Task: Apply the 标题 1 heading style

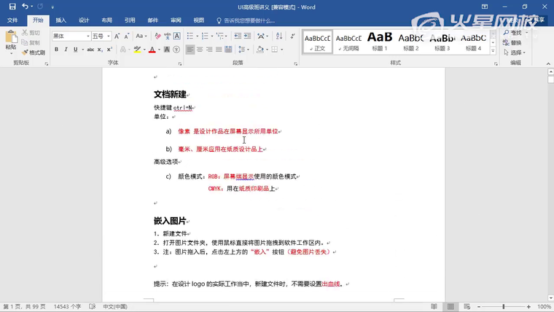Action: coord(380,41)
